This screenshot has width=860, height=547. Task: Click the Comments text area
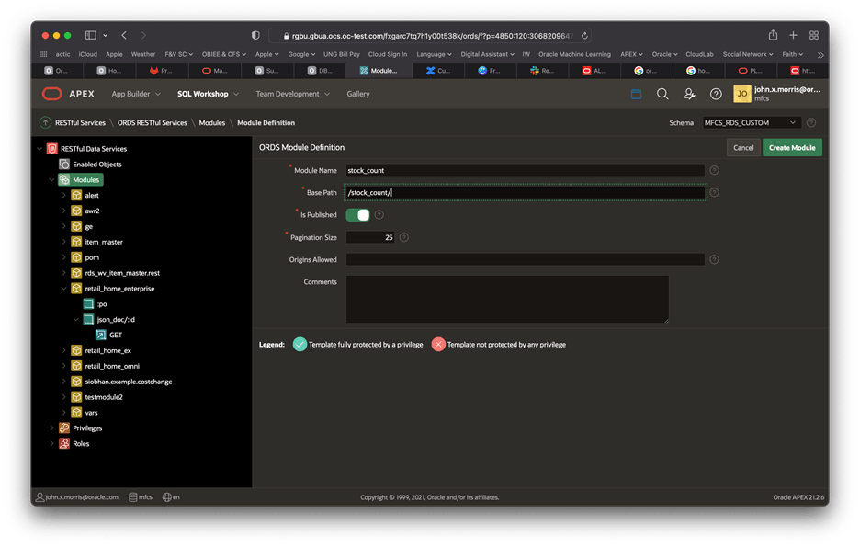coord(507,299)
